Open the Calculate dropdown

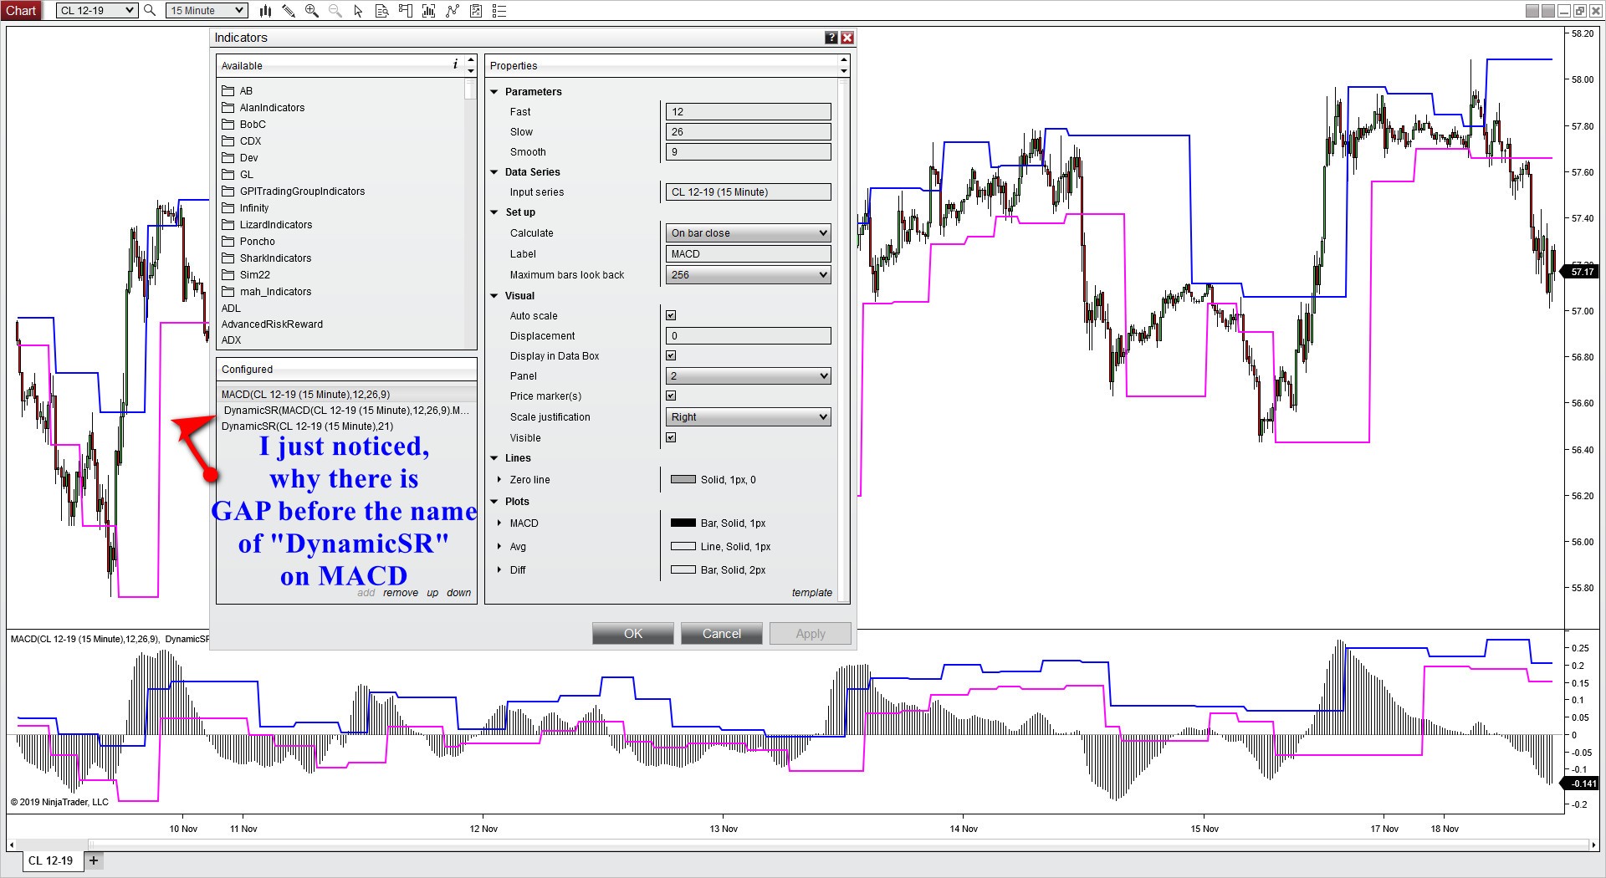[x=749, y=232]
